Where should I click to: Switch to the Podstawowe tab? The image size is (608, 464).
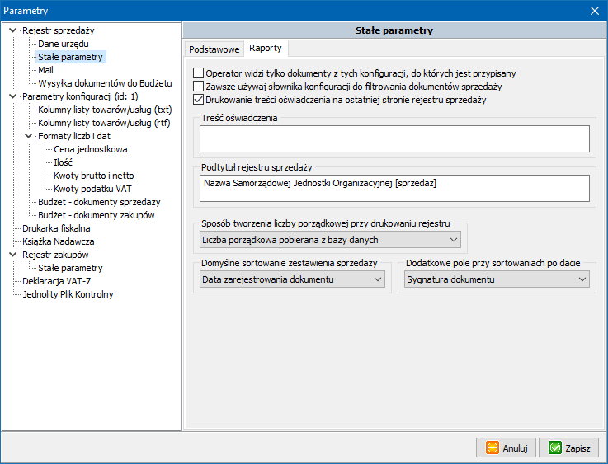[x=214, y=49]
